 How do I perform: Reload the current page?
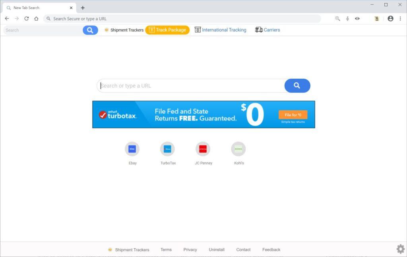[x=27, y=19]
